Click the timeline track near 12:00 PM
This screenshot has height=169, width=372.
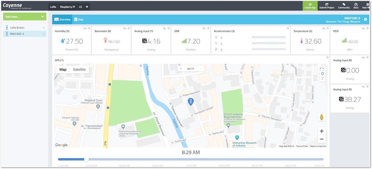click(191, 159)
